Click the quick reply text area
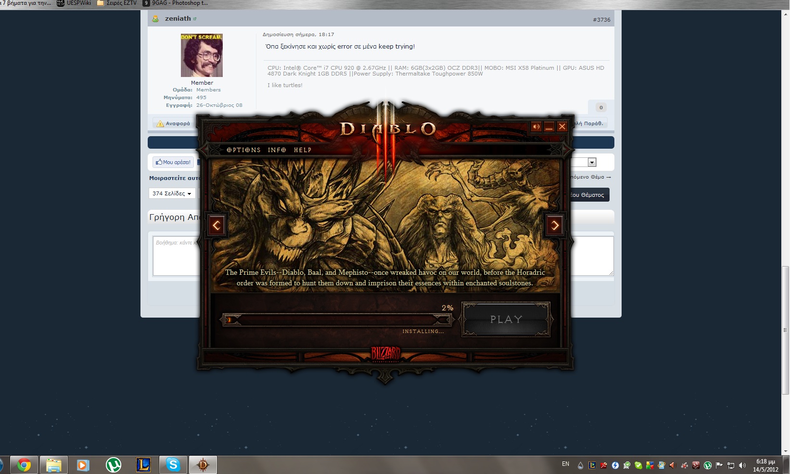The image size is (790, 474). 383,256
